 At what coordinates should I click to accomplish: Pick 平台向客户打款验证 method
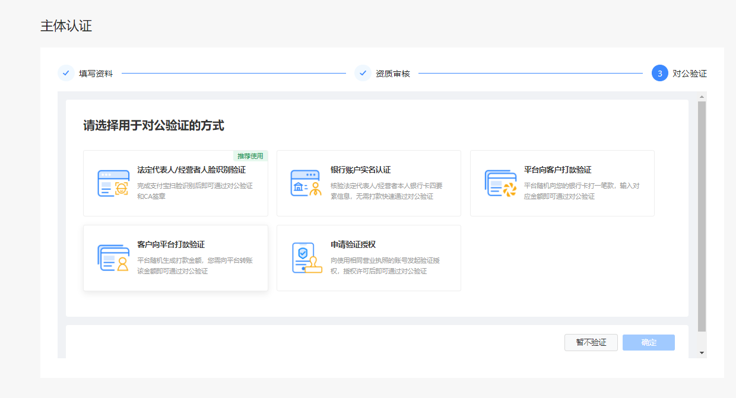pos(557,170)
